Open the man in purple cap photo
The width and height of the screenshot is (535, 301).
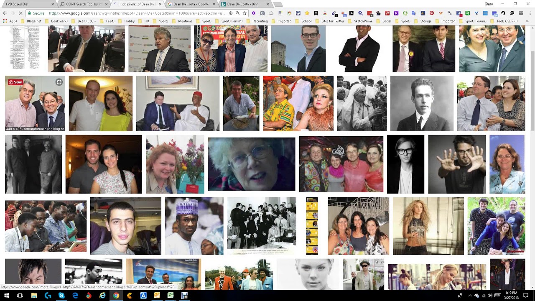(x=194, y=226)
